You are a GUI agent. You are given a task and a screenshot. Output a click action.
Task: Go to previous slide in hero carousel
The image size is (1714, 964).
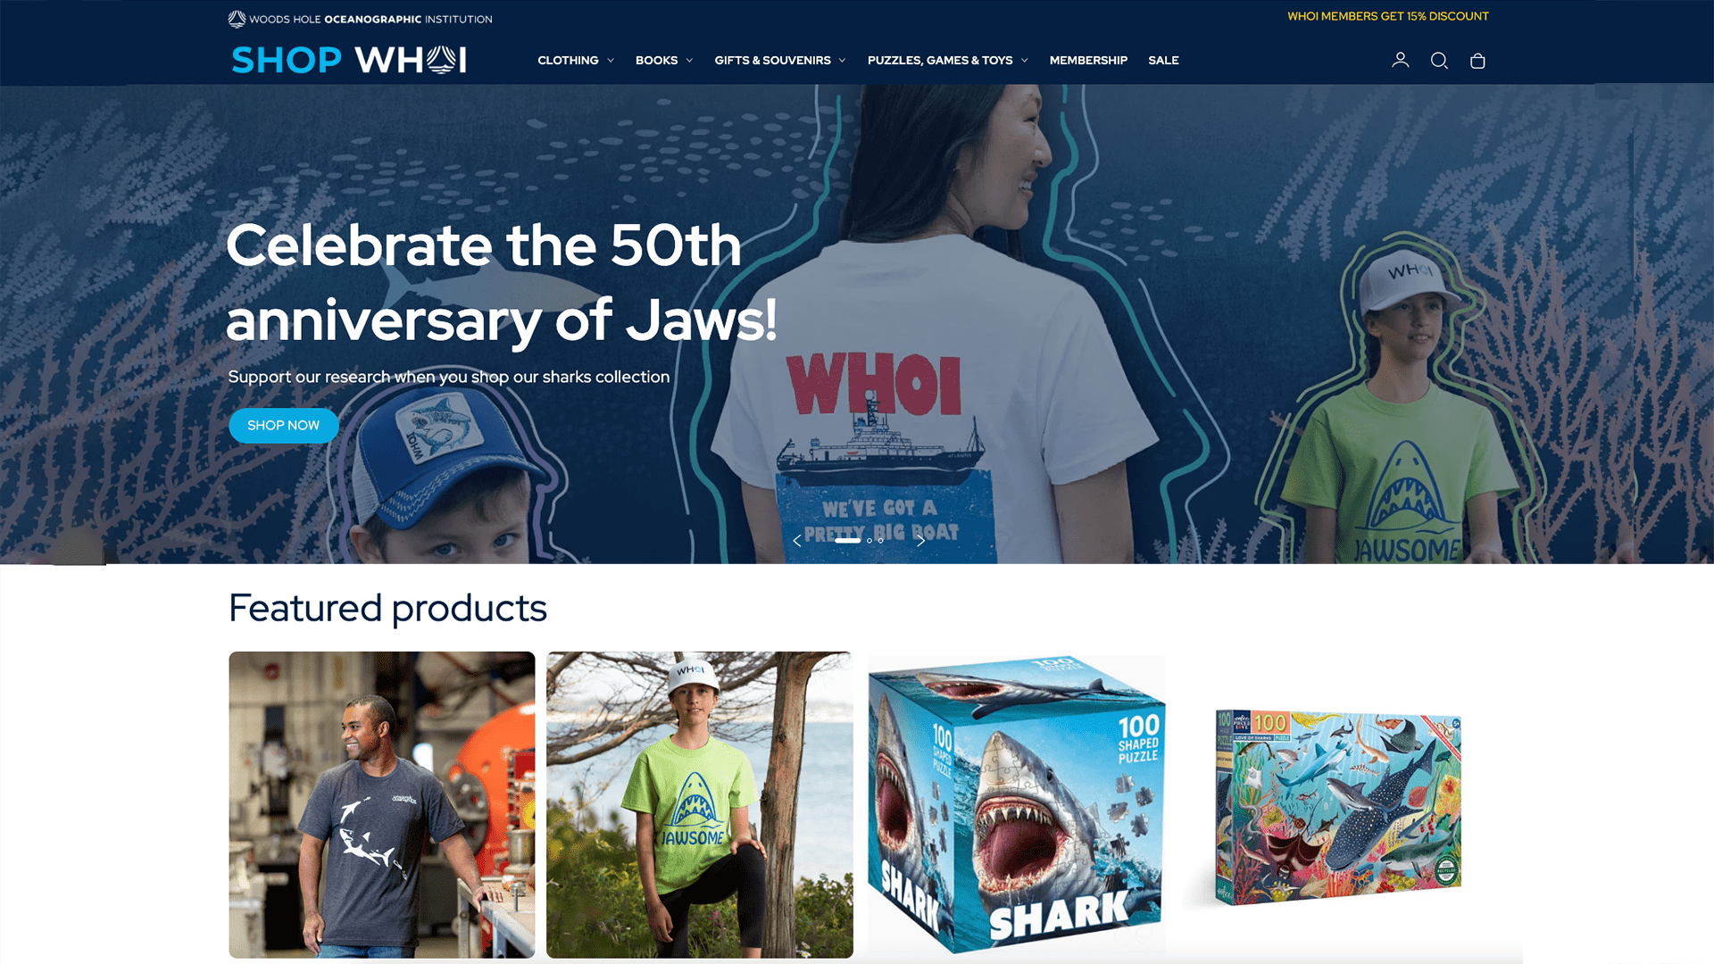[797, 540]
